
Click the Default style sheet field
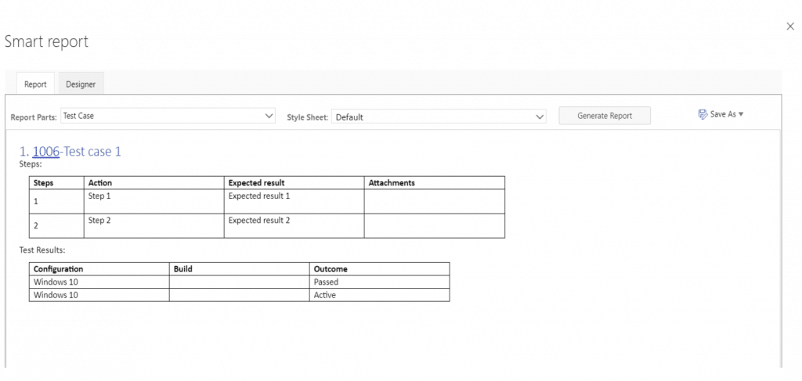(x=439, y=117)
